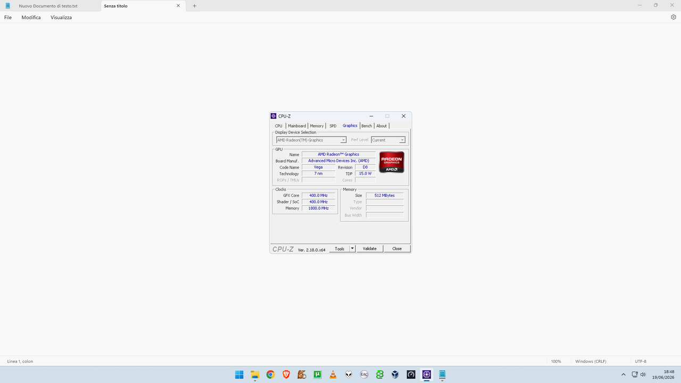This screenshot has width=681, height=383.
Task: Switch to the SPD tab
Action: 333,126
